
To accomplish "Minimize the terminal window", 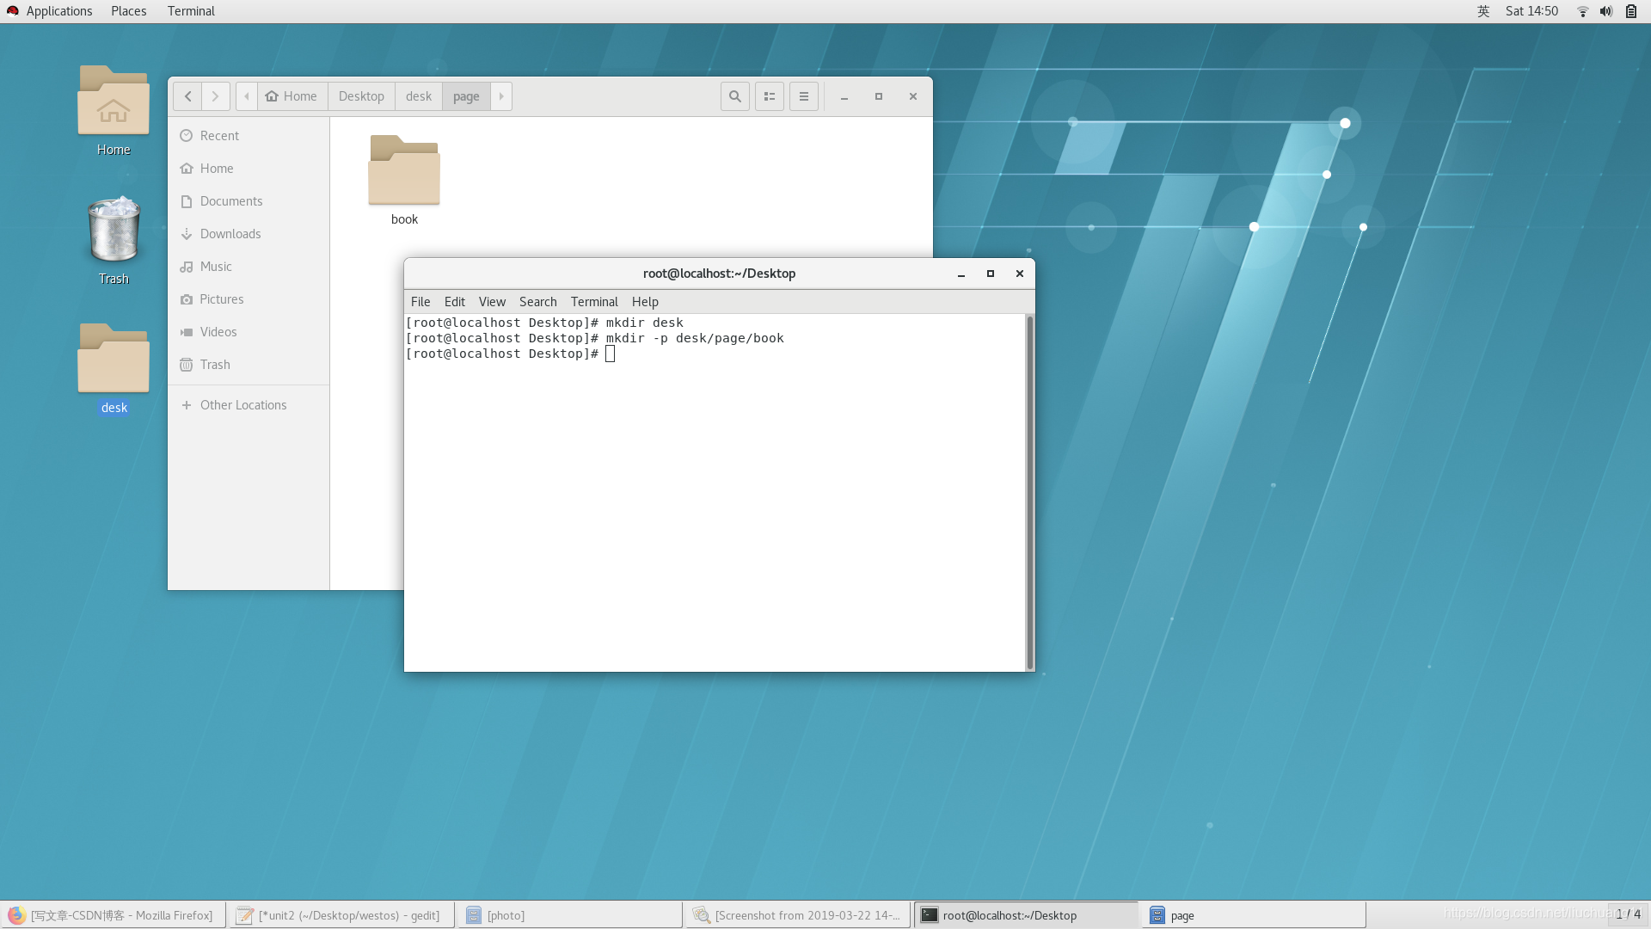I will tap(961, 274).
